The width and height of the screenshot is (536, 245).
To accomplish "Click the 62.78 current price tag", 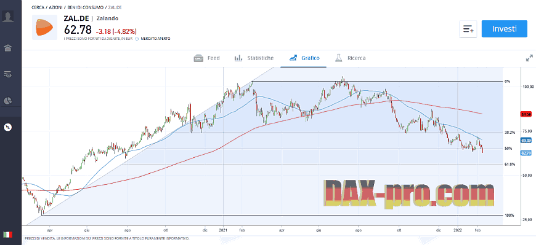I will click(526, 153).
